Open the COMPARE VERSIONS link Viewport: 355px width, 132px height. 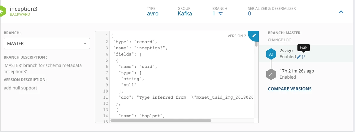[x=290, y=89]
